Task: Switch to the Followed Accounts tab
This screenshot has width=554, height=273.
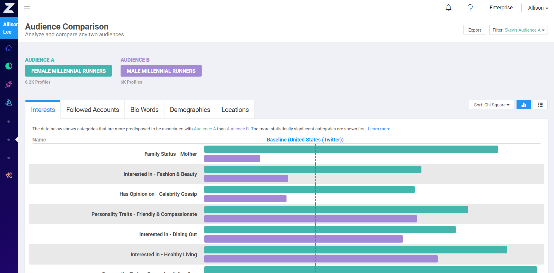Action: (92, 110)
